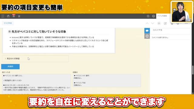Click the コメントはありません text
The image size is (194, 109).
tap(160, 38)
